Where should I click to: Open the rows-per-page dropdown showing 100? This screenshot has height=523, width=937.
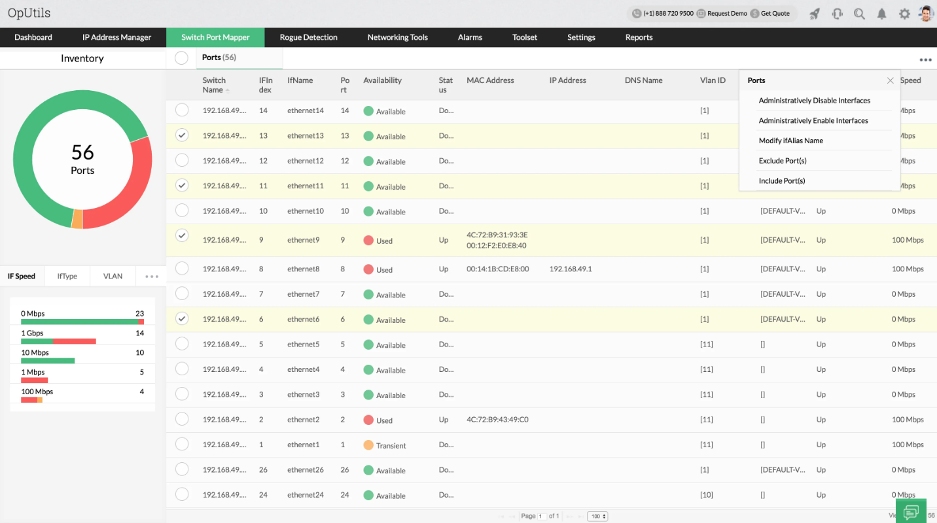point(597,516)
